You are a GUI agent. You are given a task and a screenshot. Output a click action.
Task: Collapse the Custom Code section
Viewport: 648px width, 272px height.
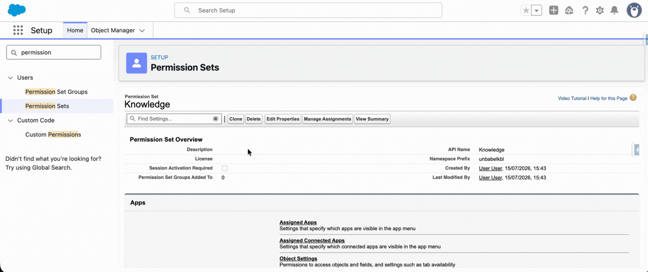click(x=10, y=121)
